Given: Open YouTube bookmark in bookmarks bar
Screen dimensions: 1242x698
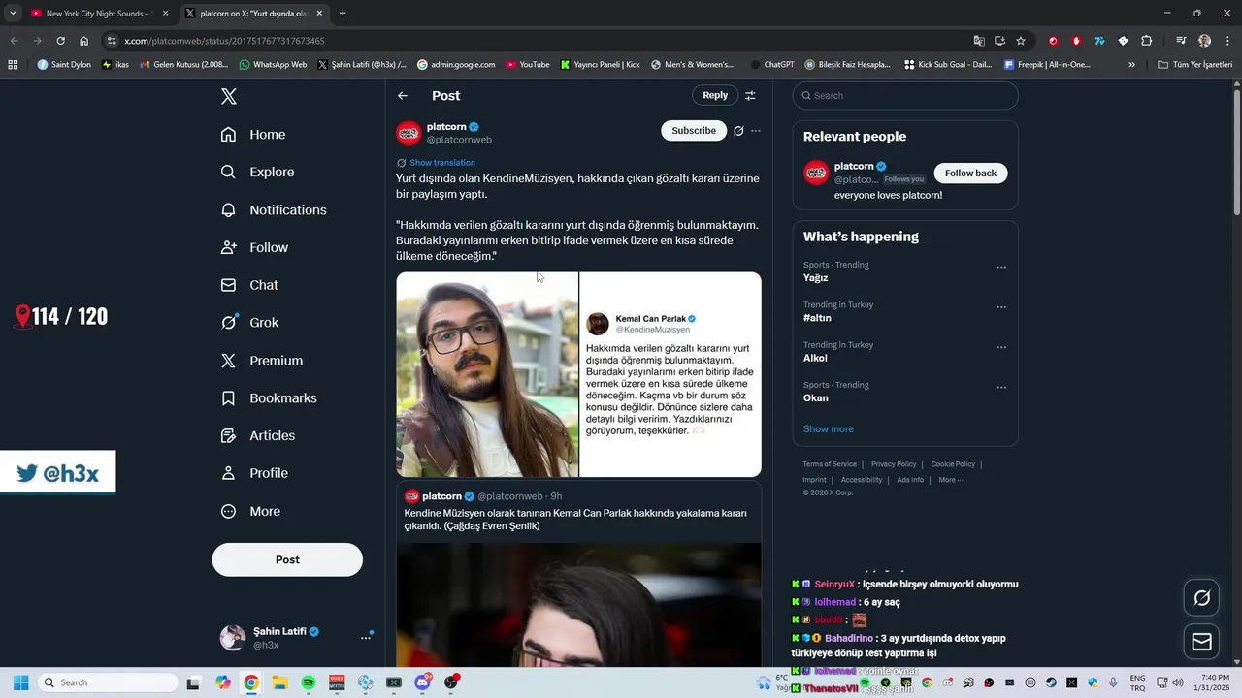Looking at the screenshot, I should click(526, 65).
